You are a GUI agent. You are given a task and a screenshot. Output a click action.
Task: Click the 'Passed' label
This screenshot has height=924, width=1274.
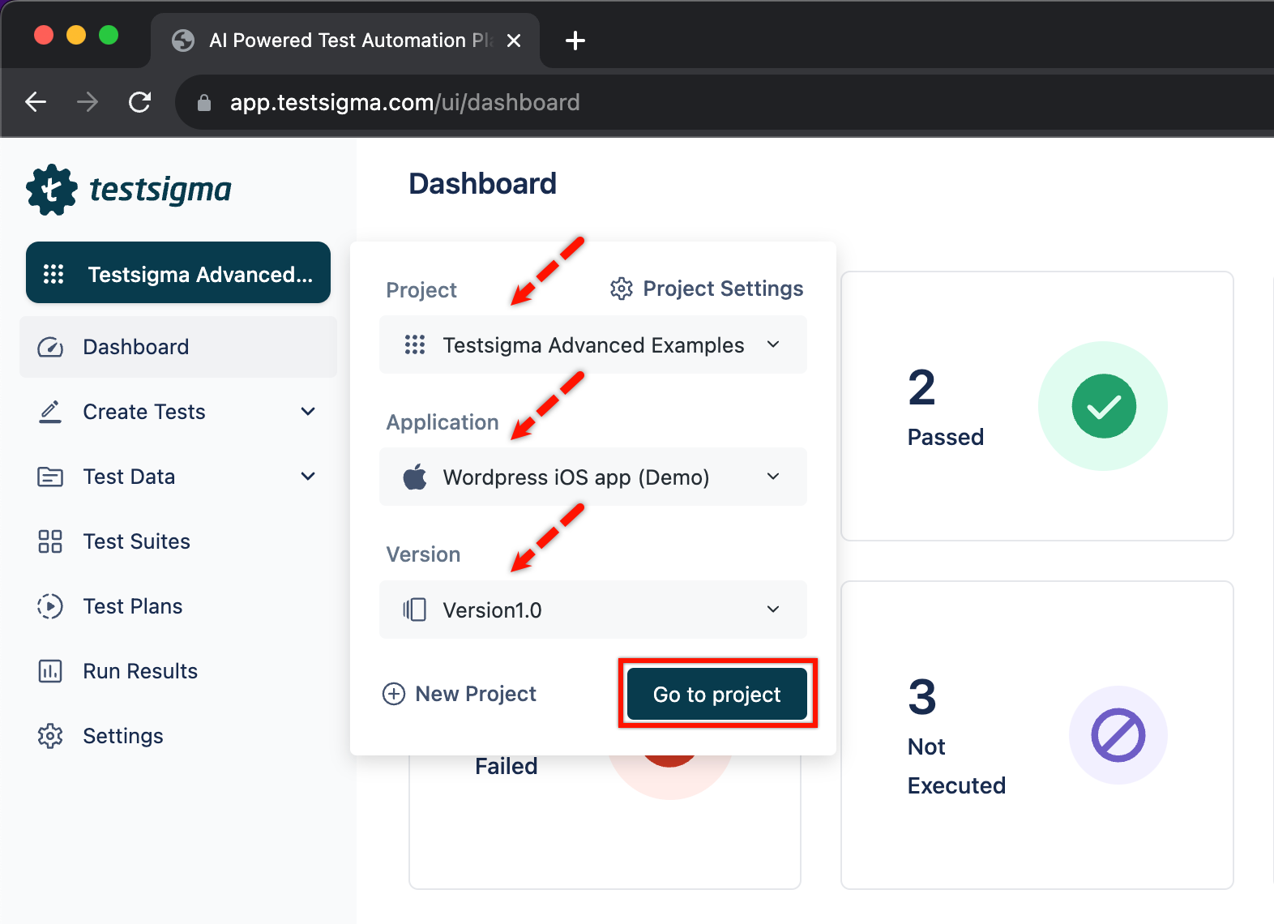tap(946, 437)
